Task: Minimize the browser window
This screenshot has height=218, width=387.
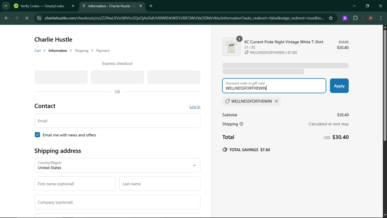Action: [354, 6]
